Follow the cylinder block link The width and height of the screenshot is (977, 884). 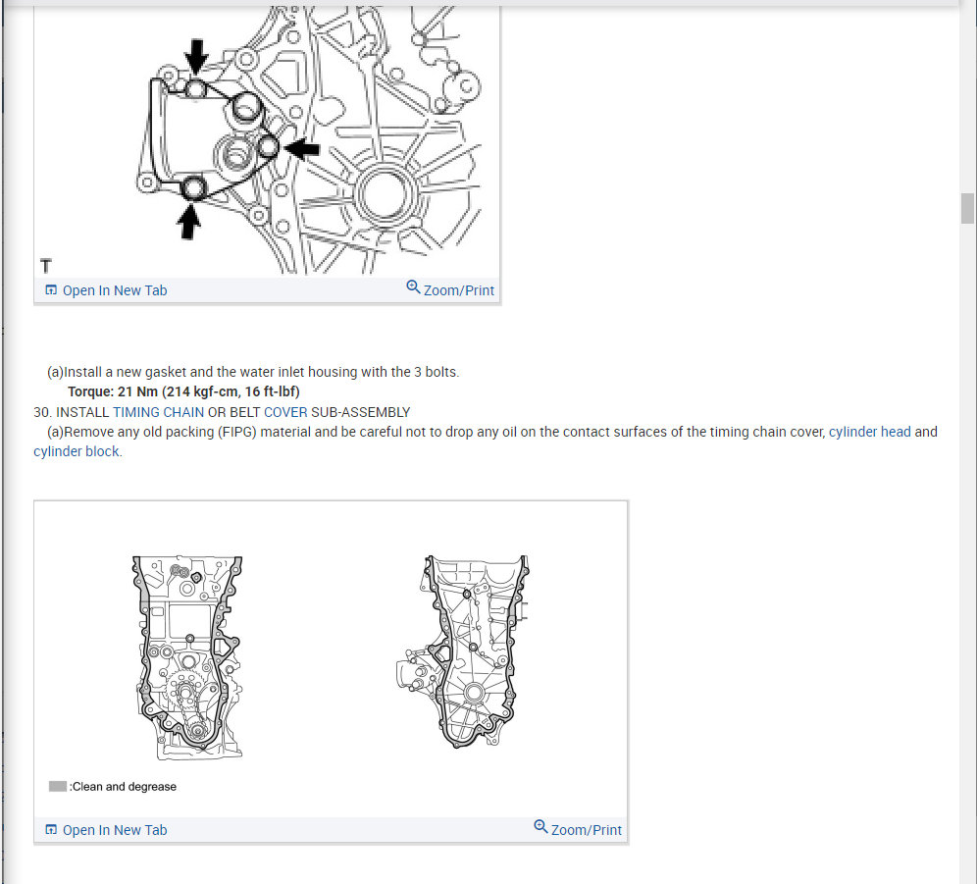click(76, 451)
